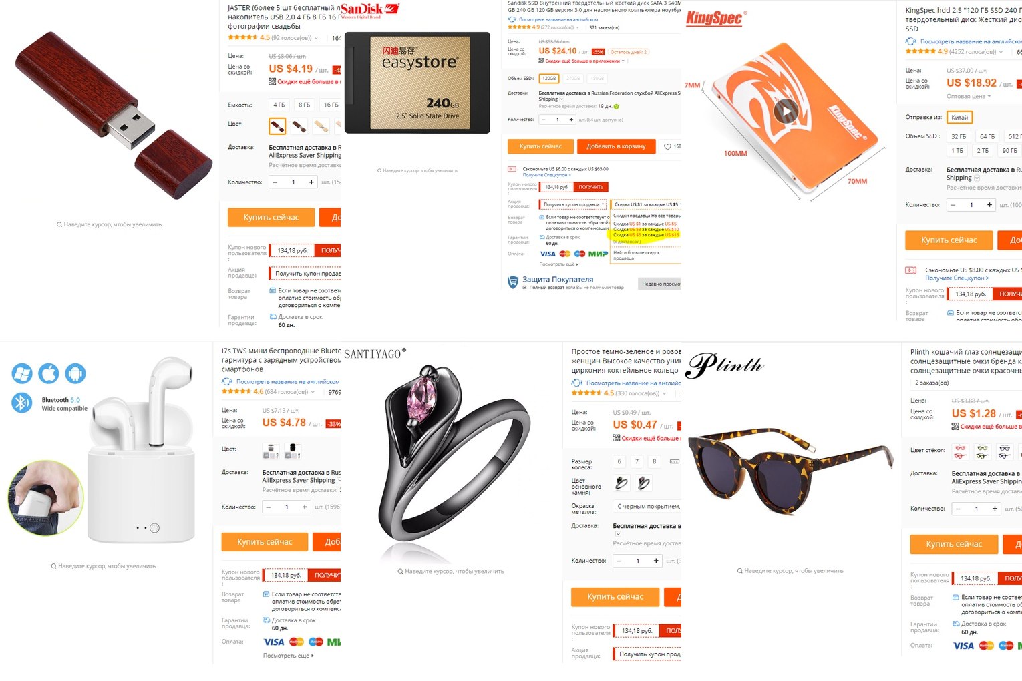Click Купить сейчас under the $18.92 KingSpec price
The image size is (1022, 681).
coord(949,240)
